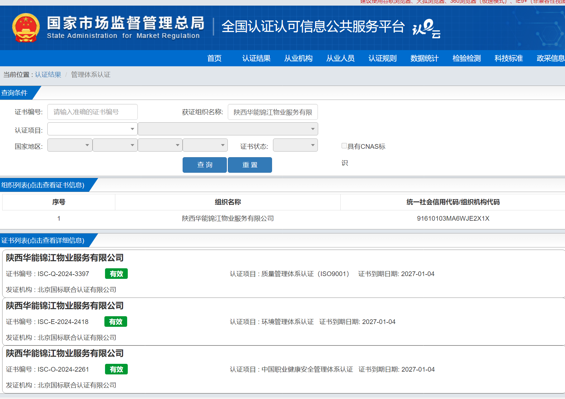Click the 查询 button
Image resolution: width=565 pixels, height=399 pixels.
[205, 165]
